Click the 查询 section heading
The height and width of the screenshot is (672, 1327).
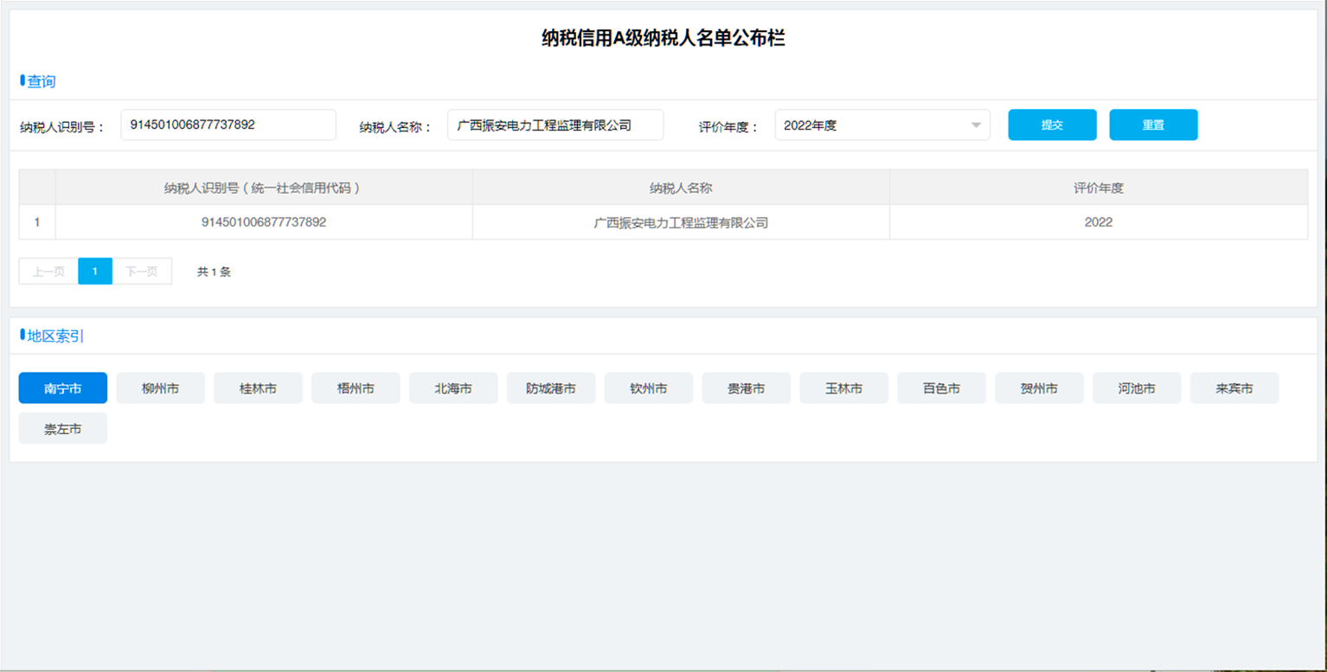(41, 81)
